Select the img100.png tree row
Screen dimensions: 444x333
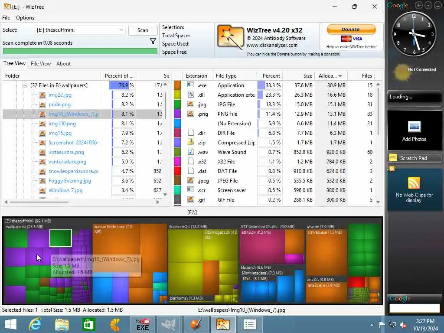(82, 124)
